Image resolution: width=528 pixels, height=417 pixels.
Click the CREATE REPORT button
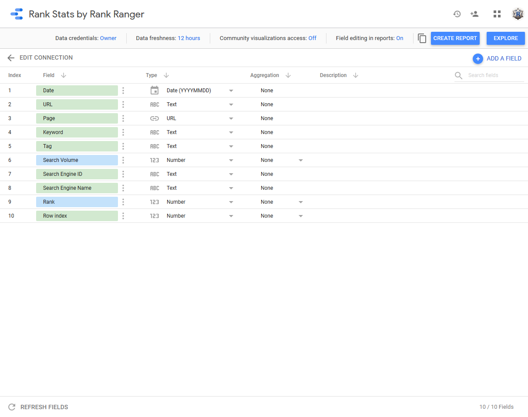pos(455,38)
